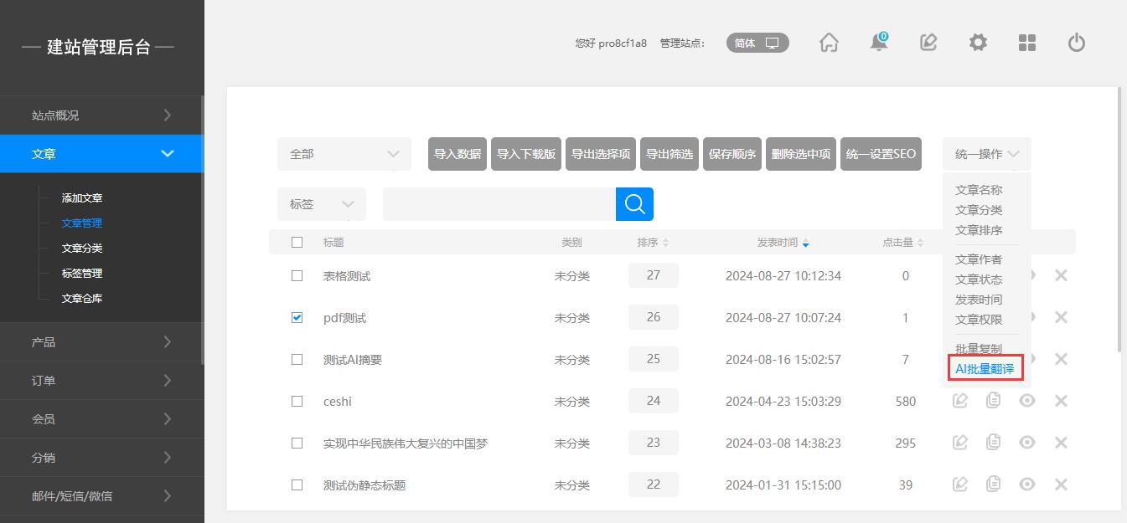1127x523 pixels.
Task: Expand the 产品 sidebar section
Action: 101,342
